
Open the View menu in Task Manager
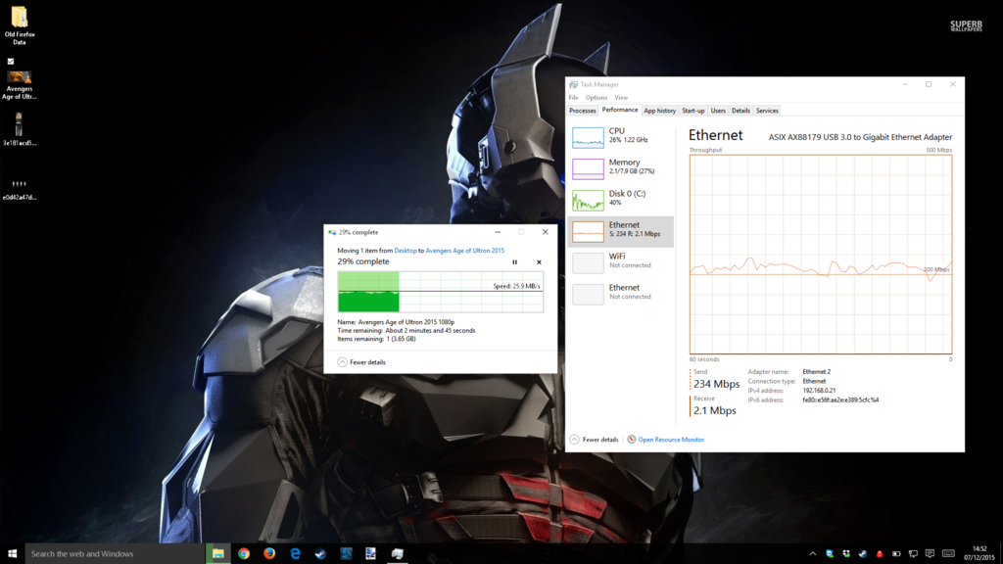click(621, 98)
